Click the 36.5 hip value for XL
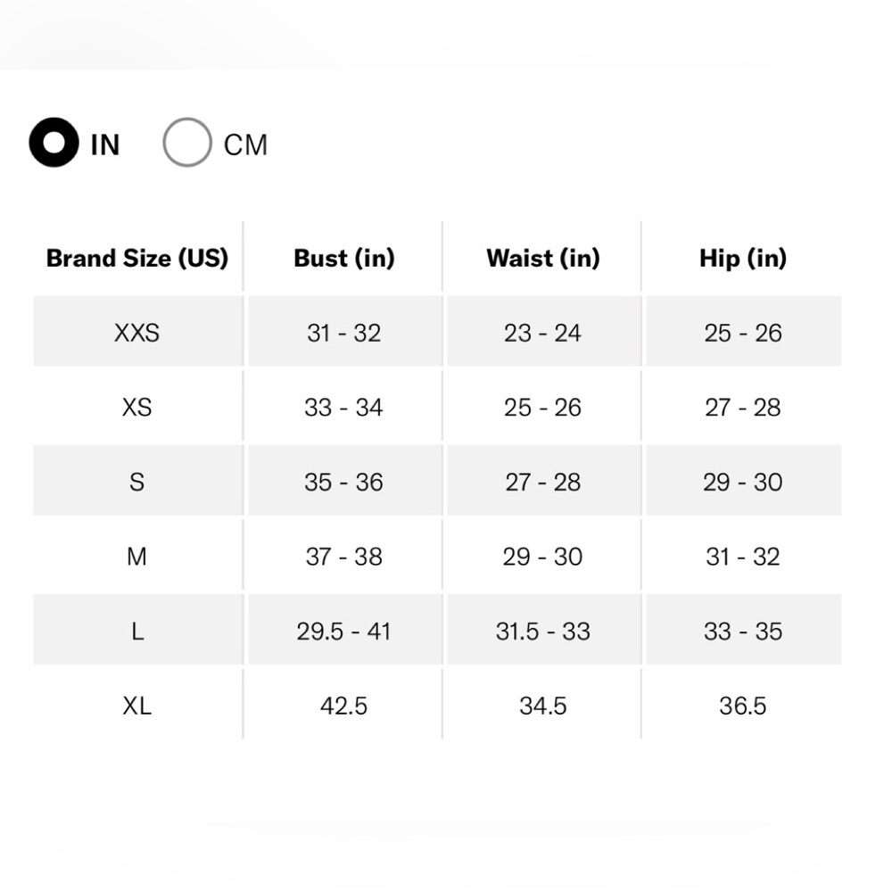Screen dimensions: 892x892 [x=743, y=706]
